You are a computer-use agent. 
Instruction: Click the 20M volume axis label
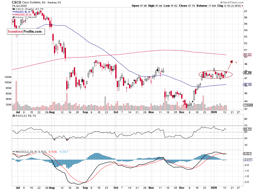[x=8, y=105]
